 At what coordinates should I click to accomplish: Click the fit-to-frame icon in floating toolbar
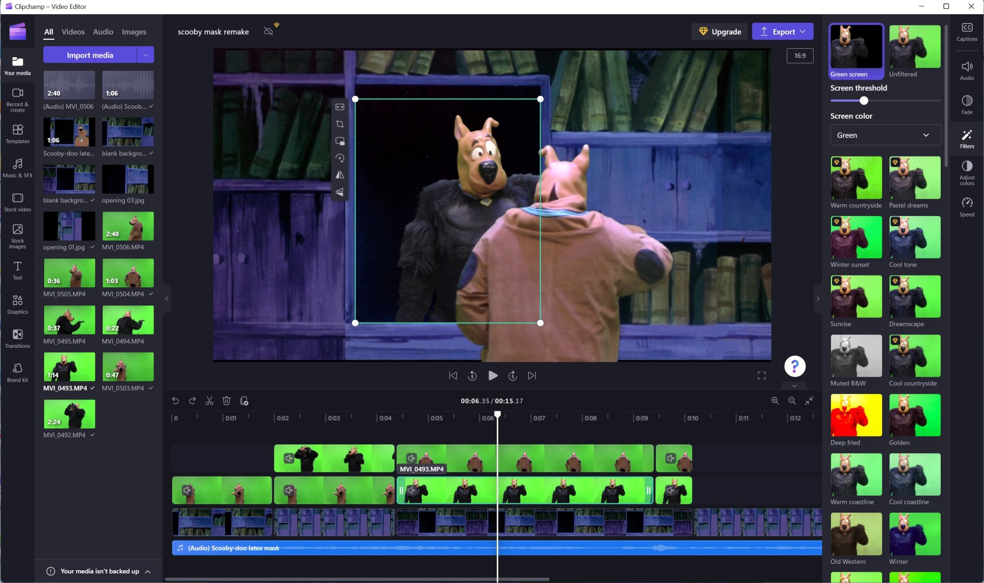click(x=339, y=107)
